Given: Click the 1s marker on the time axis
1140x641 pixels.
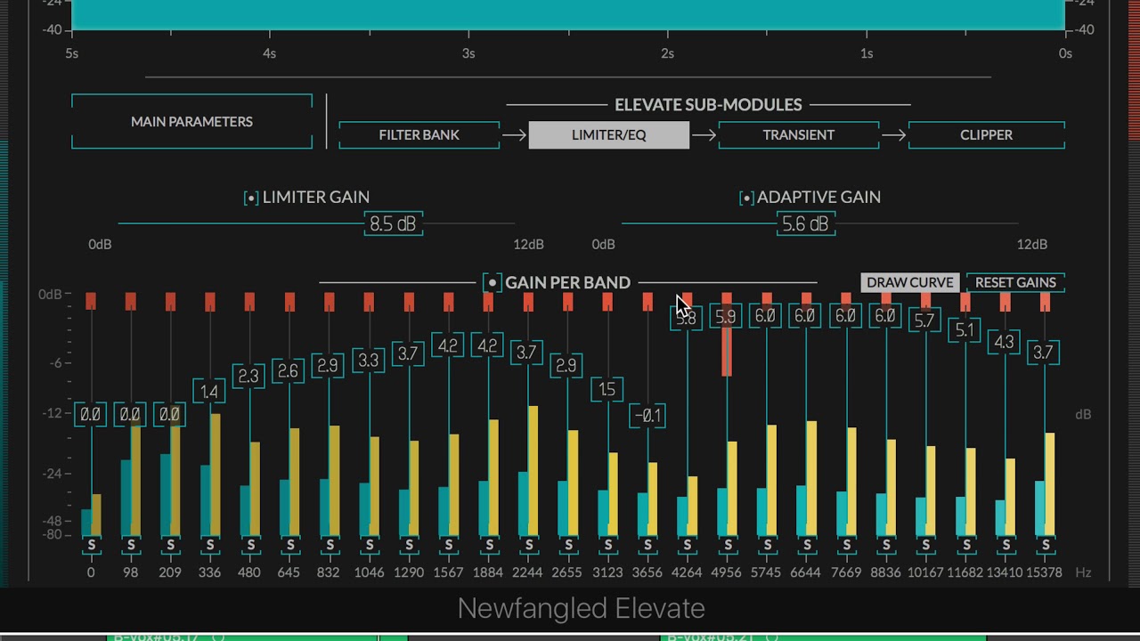Looking at the screenshot, I should pyautogui.click(x=867, y=53).
